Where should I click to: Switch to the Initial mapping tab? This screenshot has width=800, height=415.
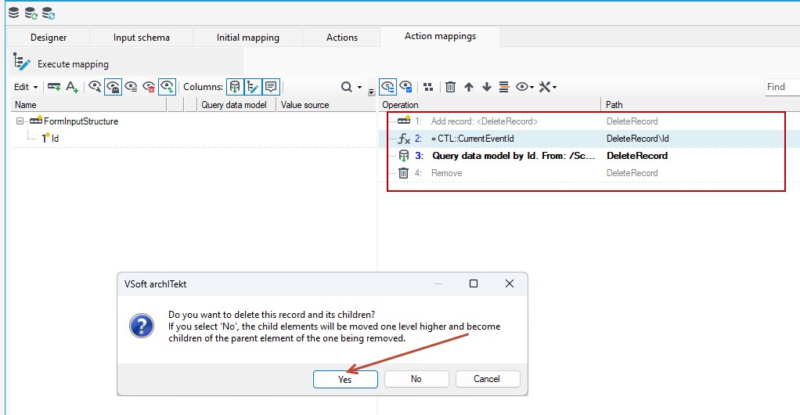click(x=248, y=38)
